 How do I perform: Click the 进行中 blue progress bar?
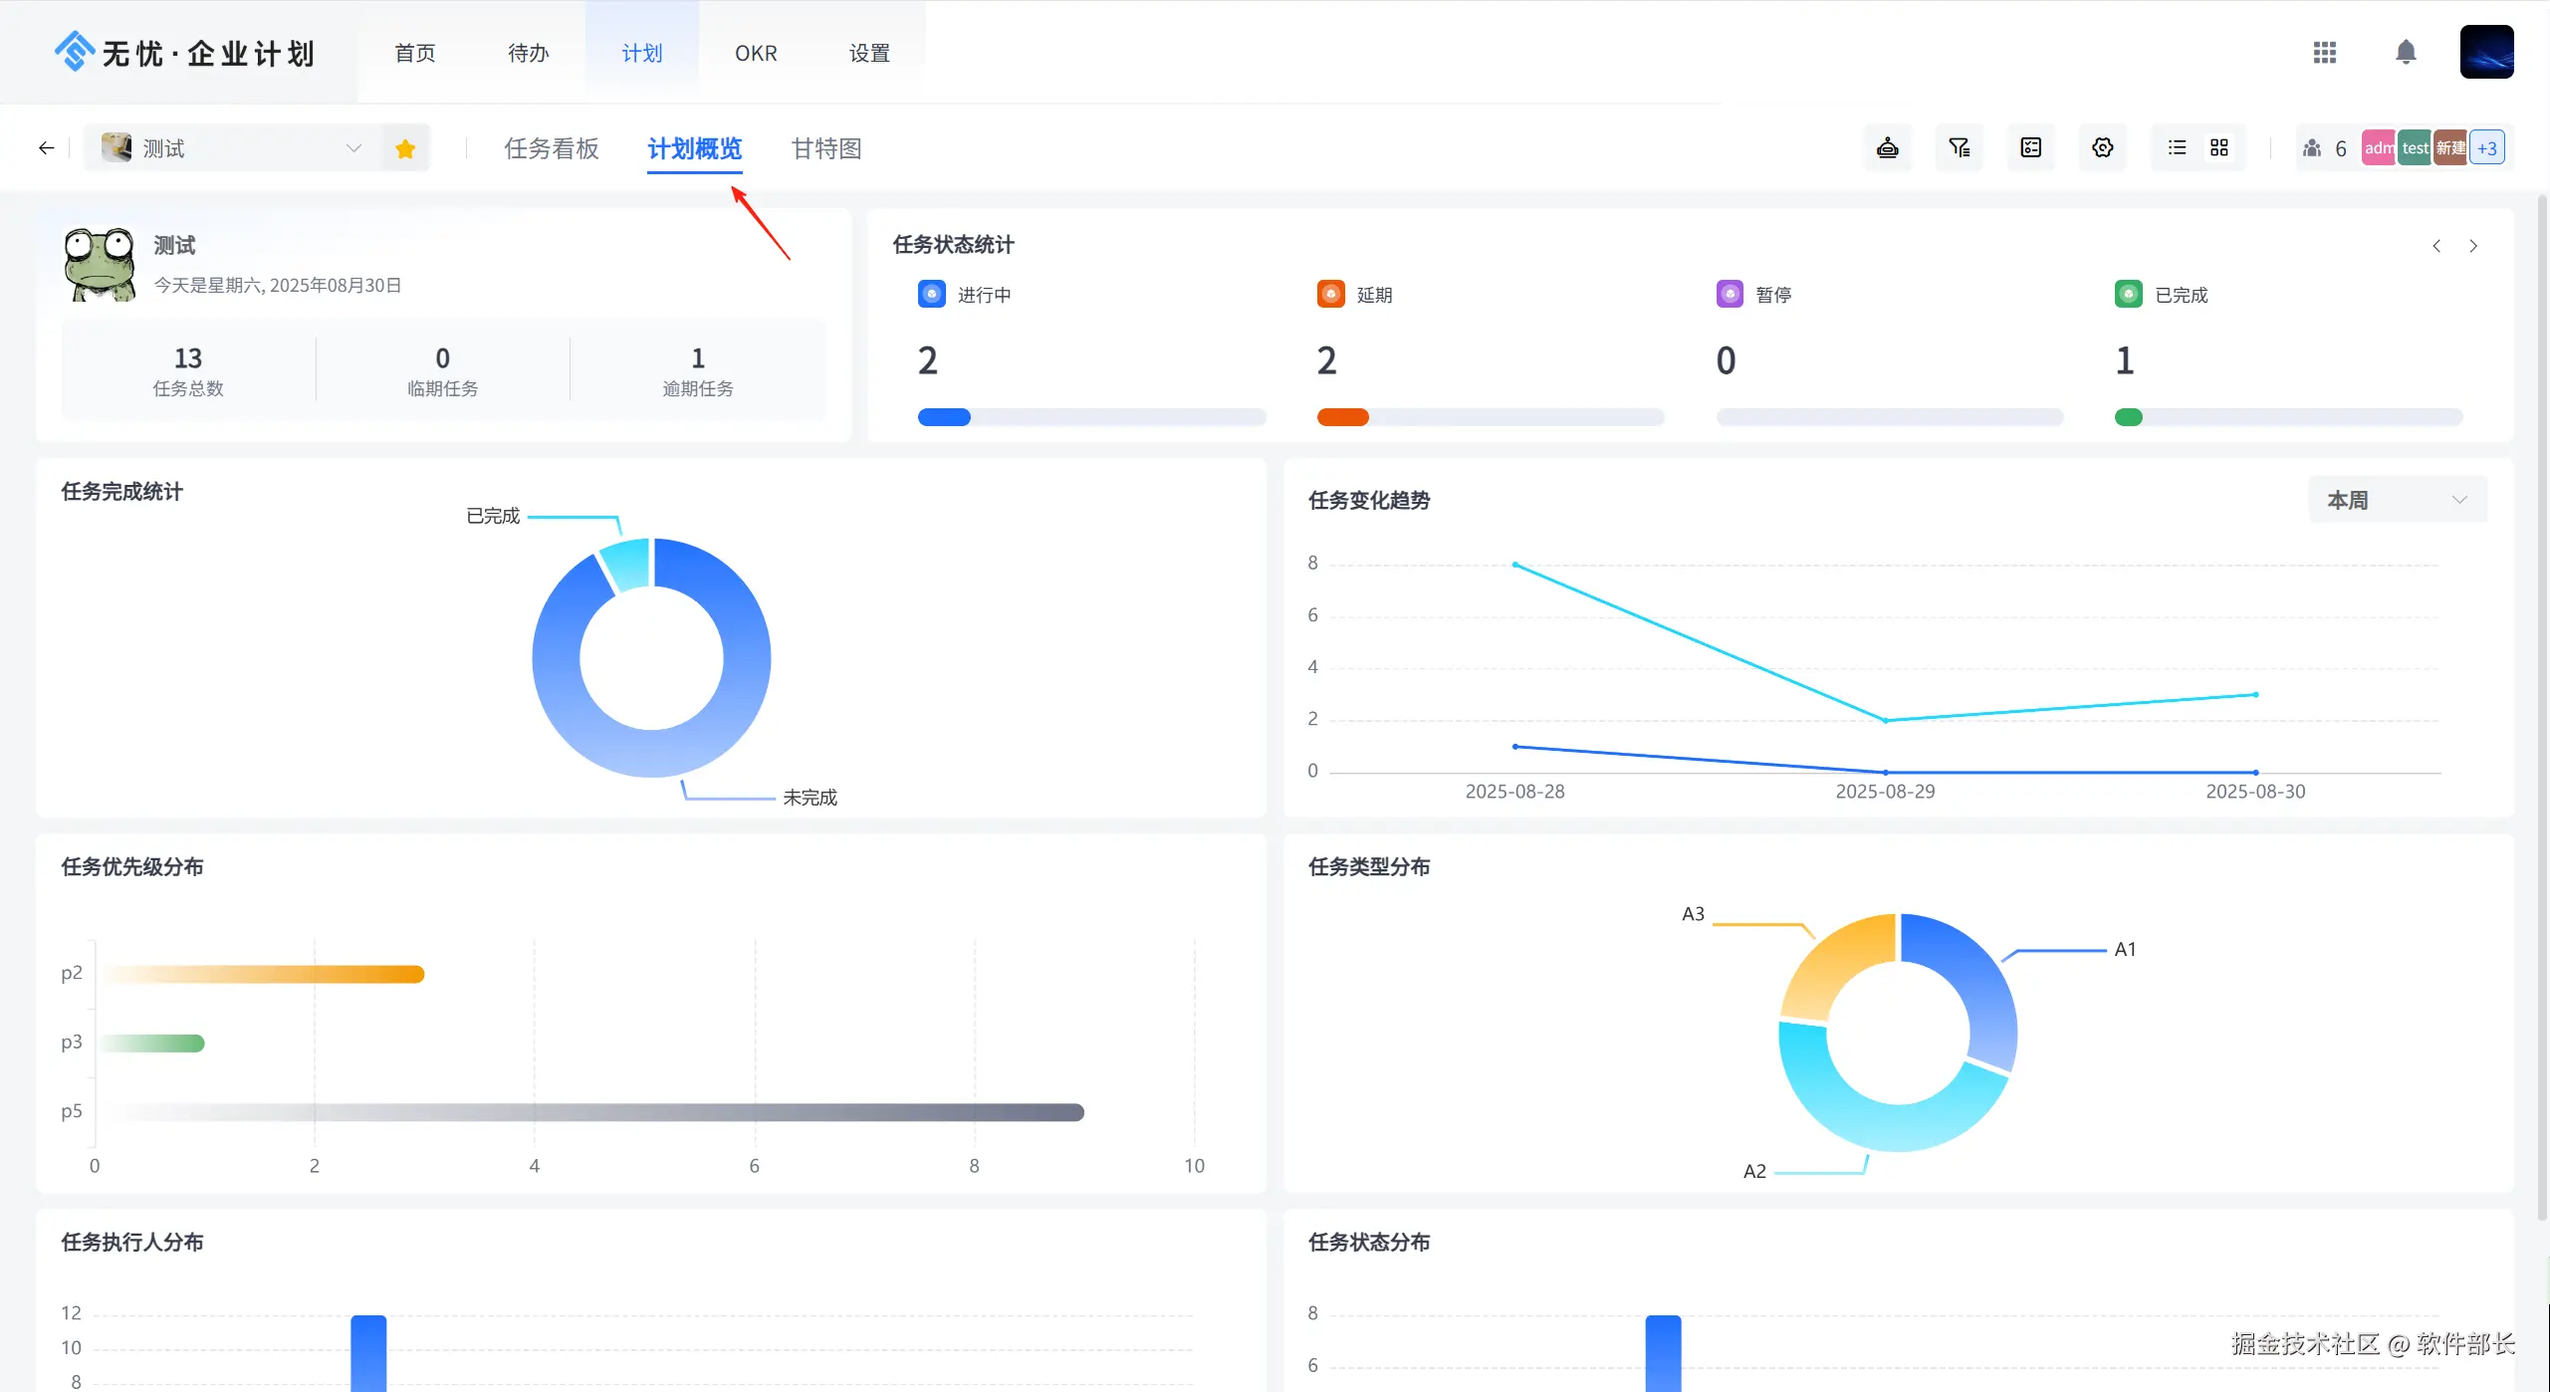tap(944, 417)
